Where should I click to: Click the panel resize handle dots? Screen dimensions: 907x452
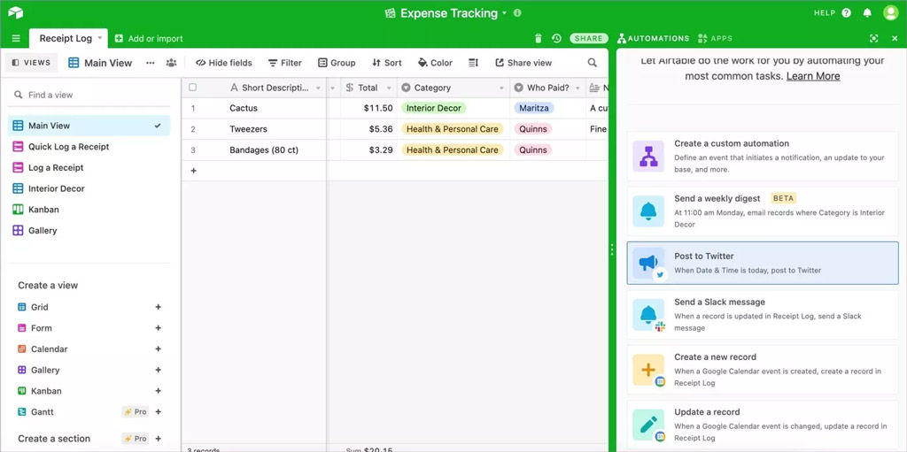(x=612, y=249)
